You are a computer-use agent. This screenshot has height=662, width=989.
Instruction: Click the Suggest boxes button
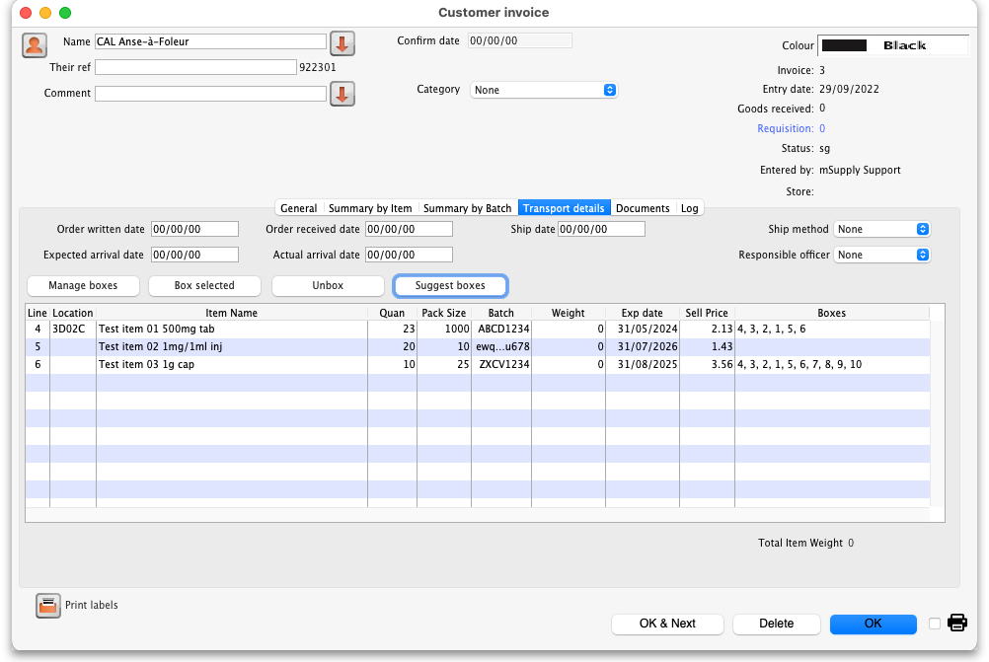tap(450, 285)
